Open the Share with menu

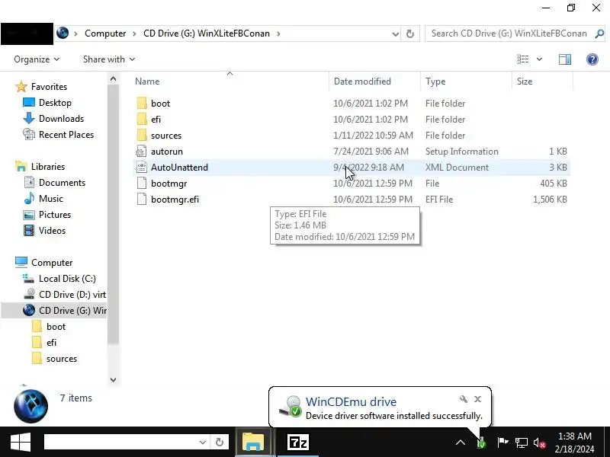[x=109, y=59]
